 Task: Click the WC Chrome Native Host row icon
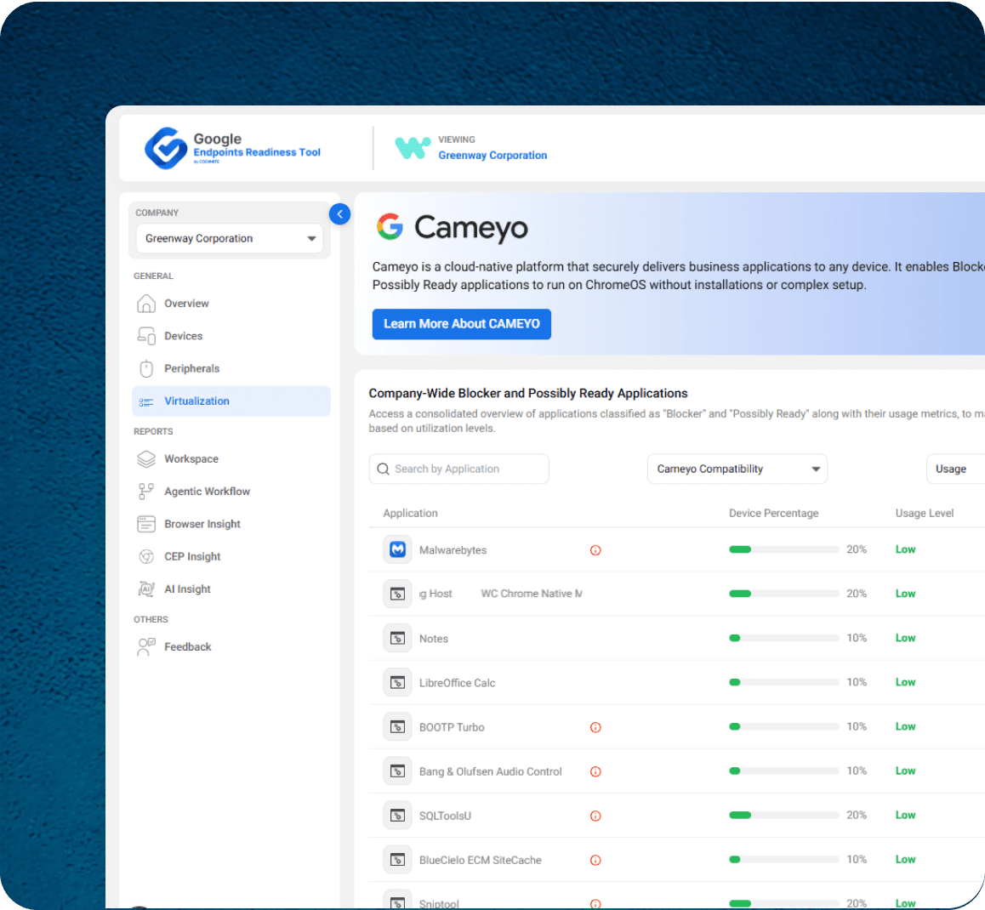coord(397,594)
